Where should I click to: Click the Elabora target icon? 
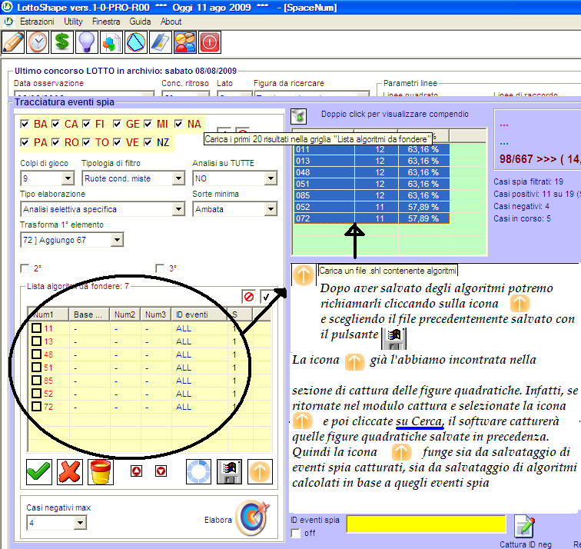tap(250, 518)
